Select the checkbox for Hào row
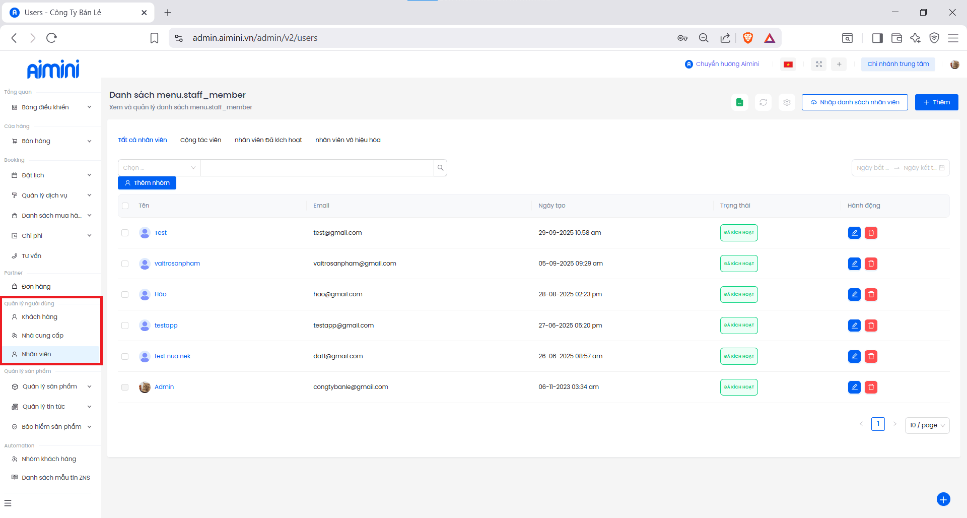The image size is (967, 518). click(x=125, y=294)
